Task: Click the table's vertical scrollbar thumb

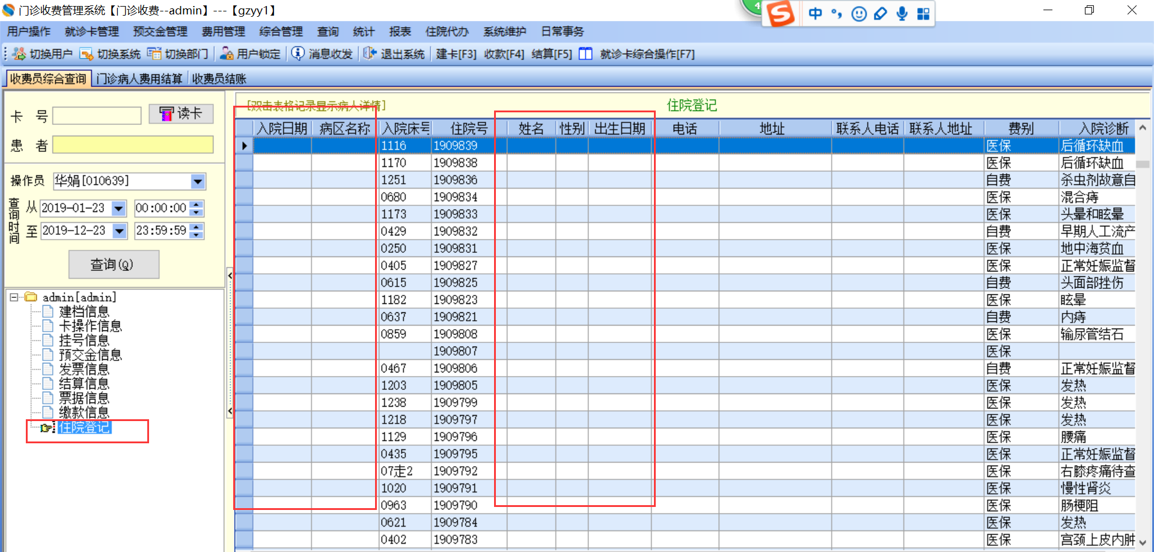Action: (x=1143, y=163)
